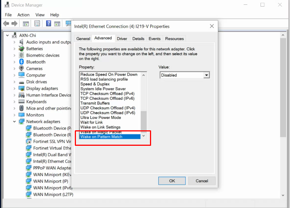Click the PPPoP WAN Adapter icon
The image size is (290, 208).
point(28,168)
